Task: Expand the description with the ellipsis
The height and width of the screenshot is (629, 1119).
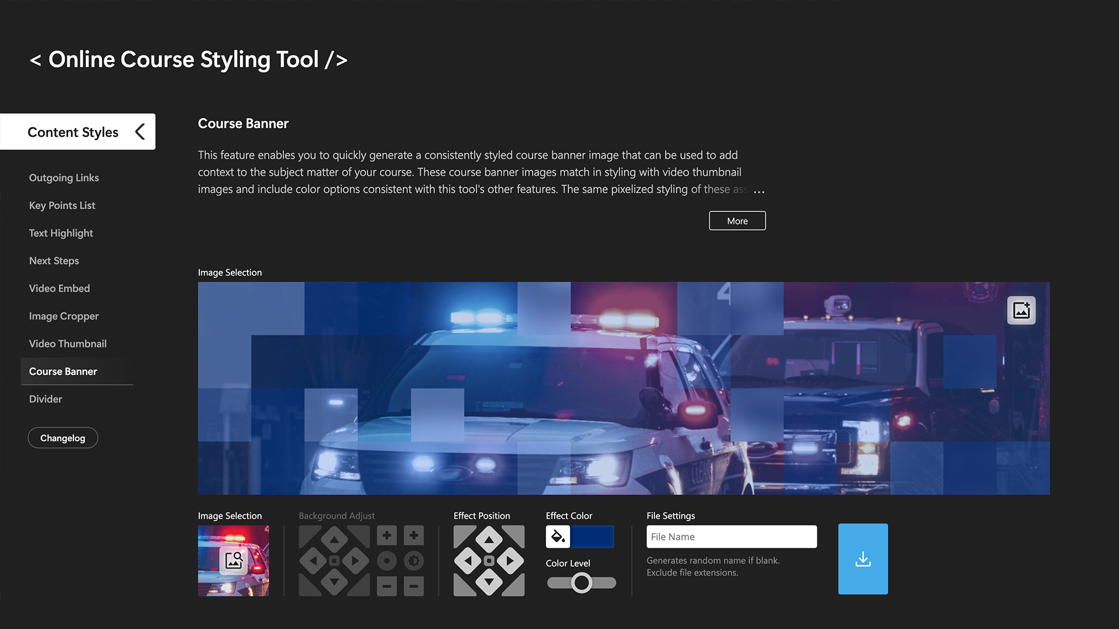Action: pyautogui.click(x=759, y=190)
